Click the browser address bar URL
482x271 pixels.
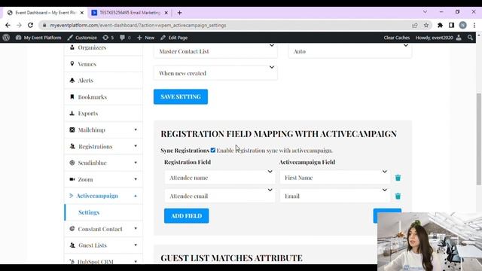pyautogui.click(x=138, y=25)
